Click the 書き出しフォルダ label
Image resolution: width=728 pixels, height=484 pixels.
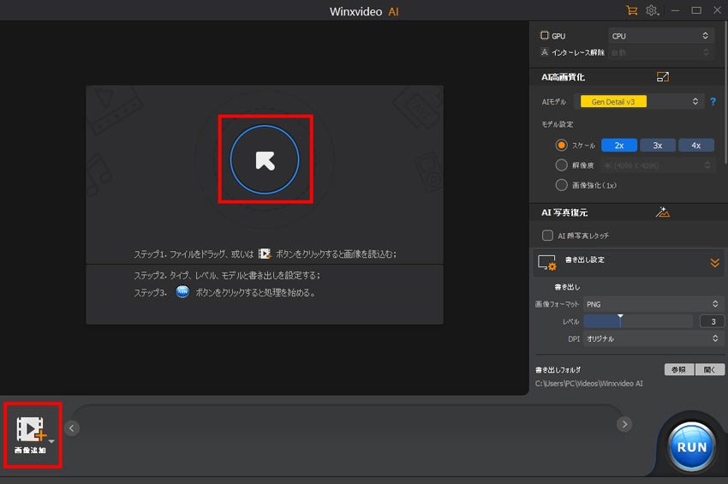pyautogui.click(x=558, y=370)
